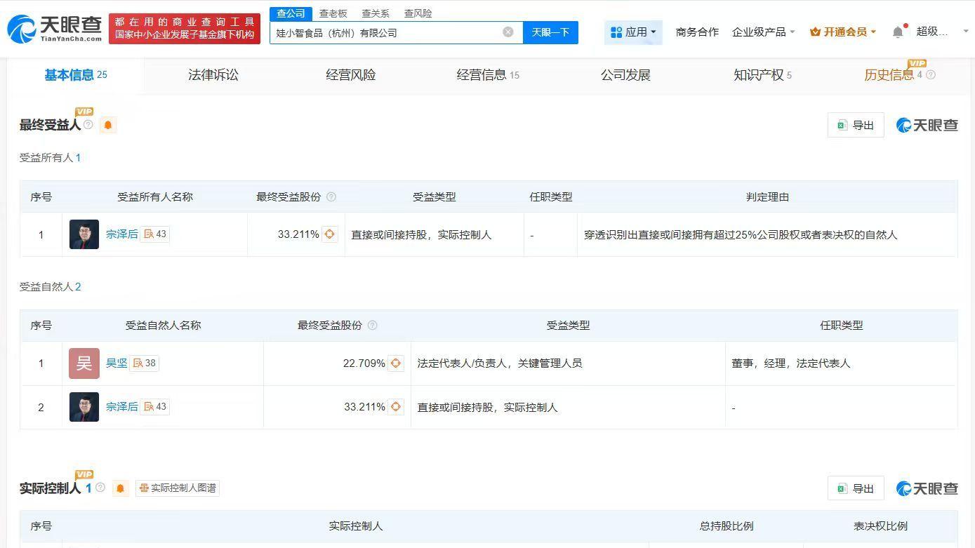The image size is (975, 548).
Task: Expand the 应用 dropdown
Action: pyautogui.click(x=633, y=32)
